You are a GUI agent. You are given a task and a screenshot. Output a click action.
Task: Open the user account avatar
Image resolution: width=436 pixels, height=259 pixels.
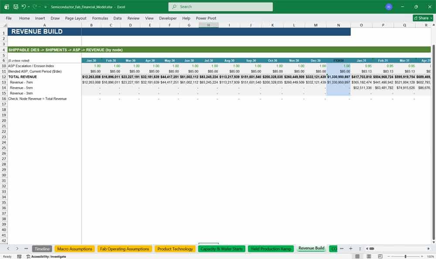click(x=389, y=7)
